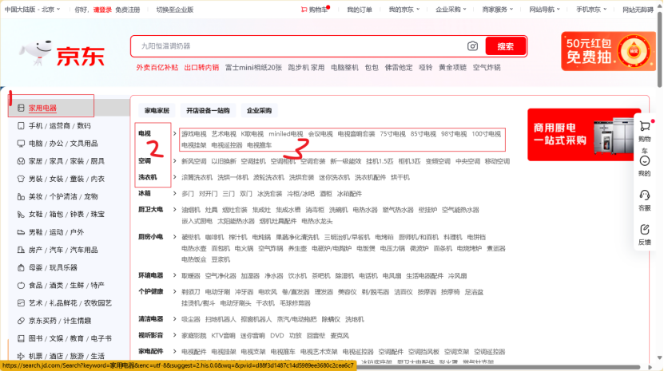This screenshot has height=371, width=664.
Task: Open the 网站导航 dropdown
Action: (x=544, y=10)
